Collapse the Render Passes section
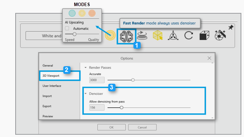The image size is (244, 137). 85,68
